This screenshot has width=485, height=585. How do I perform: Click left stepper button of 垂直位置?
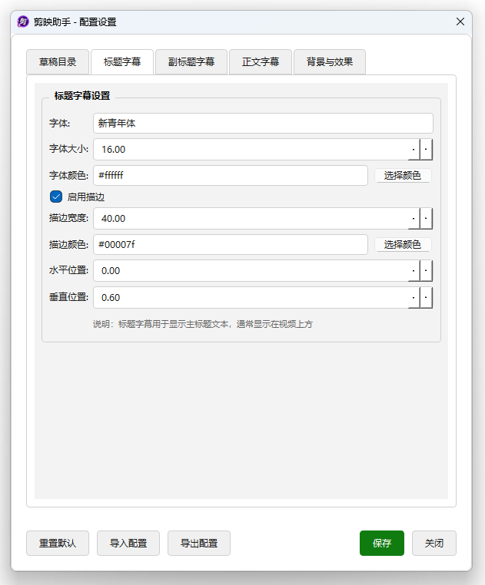pyautogui.click(x=414, y=298)
